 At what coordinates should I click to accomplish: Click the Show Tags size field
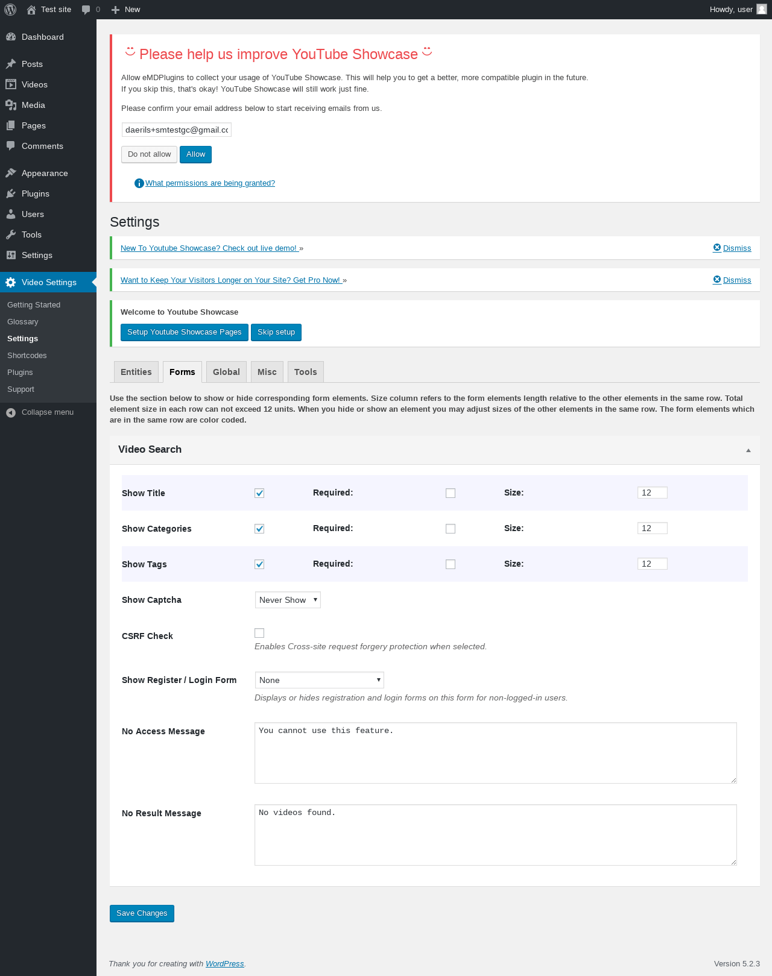pos(652,564)
